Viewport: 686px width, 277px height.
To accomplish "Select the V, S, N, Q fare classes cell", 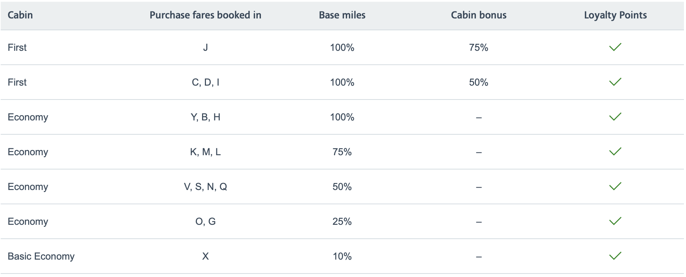I will tap(205, 187).
